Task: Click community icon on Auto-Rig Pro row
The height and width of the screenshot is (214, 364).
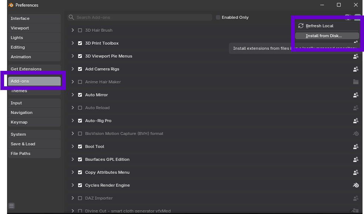Action: pos(355,121)
